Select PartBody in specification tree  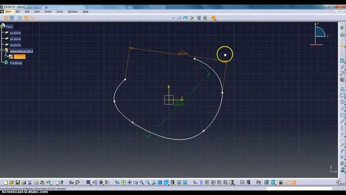pyautogui.click(x=16, y=63)
